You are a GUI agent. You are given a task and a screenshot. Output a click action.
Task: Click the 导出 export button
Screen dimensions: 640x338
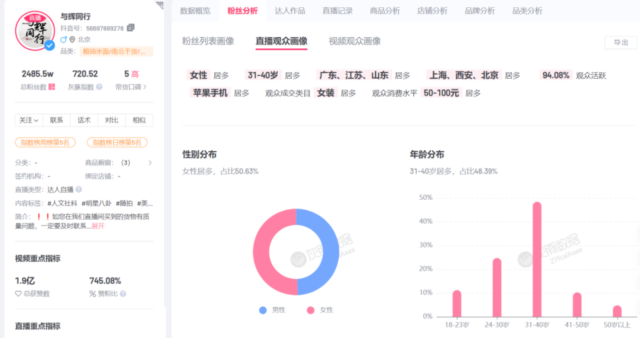tap(621, 42)
